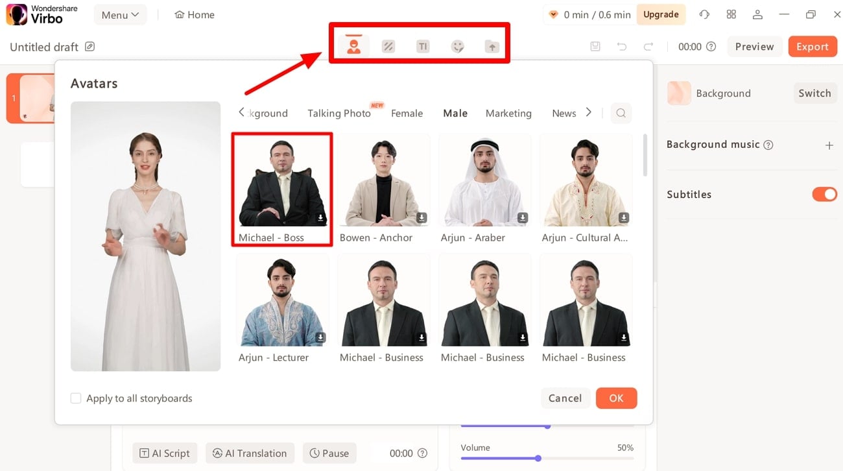This screenshot has height=471, width=843.
Task: Open the Marketing avatars tab
Action: pos(508,113)
